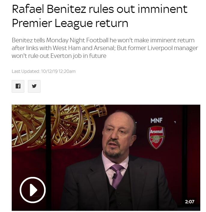Click 'Premier League return' in the headline
Image resolution: width=206 pixels, height=212 pixels.
(x=70, y=23)
